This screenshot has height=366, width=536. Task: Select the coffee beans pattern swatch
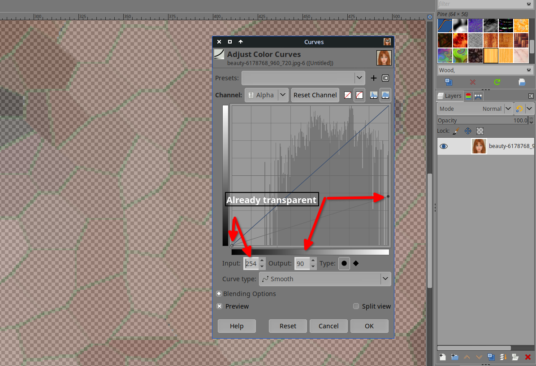[x=475, y=56]
